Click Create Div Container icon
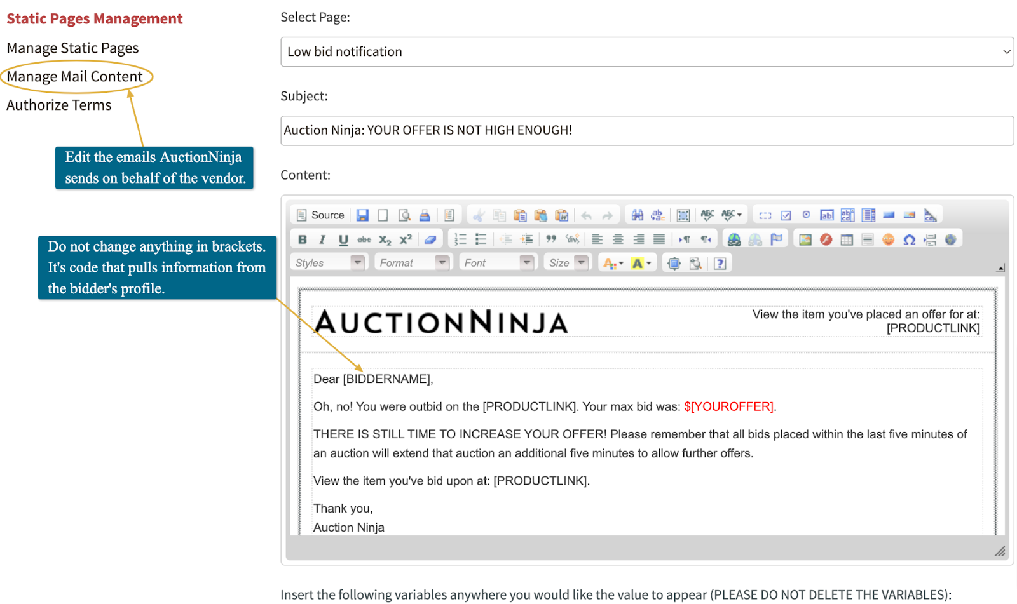This screenshot has width=1017, height=604. point(572,239)
